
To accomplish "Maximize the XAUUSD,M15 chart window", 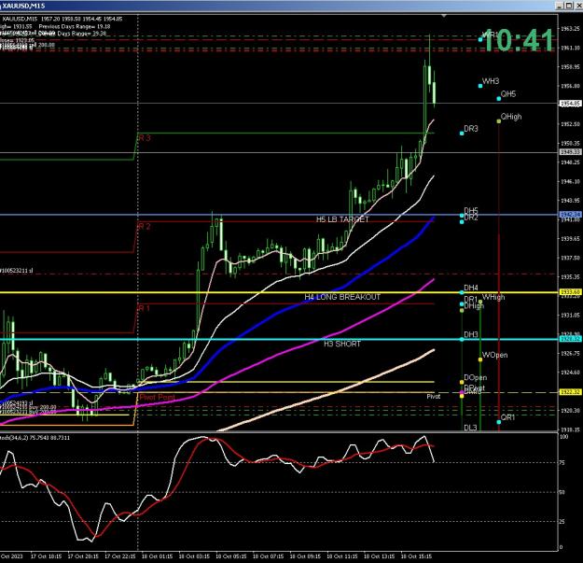I will tap(569, 6).
